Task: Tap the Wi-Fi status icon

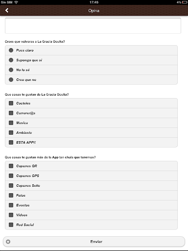Action: (16, 2)
